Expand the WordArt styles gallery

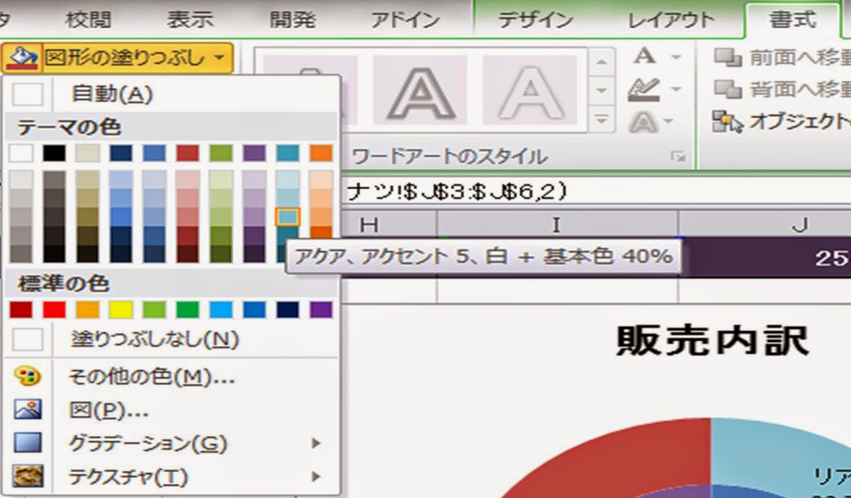(603, 119)
